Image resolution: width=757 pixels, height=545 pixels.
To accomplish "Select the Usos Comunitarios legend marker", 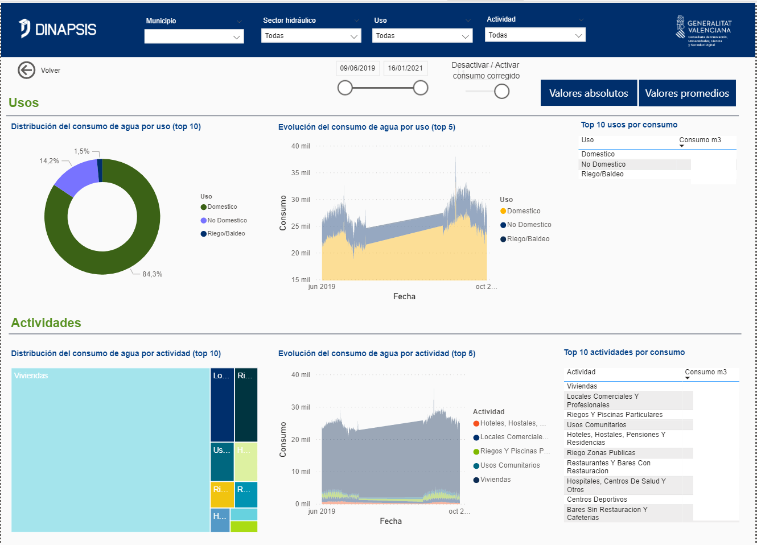I will tap(476, 466).
